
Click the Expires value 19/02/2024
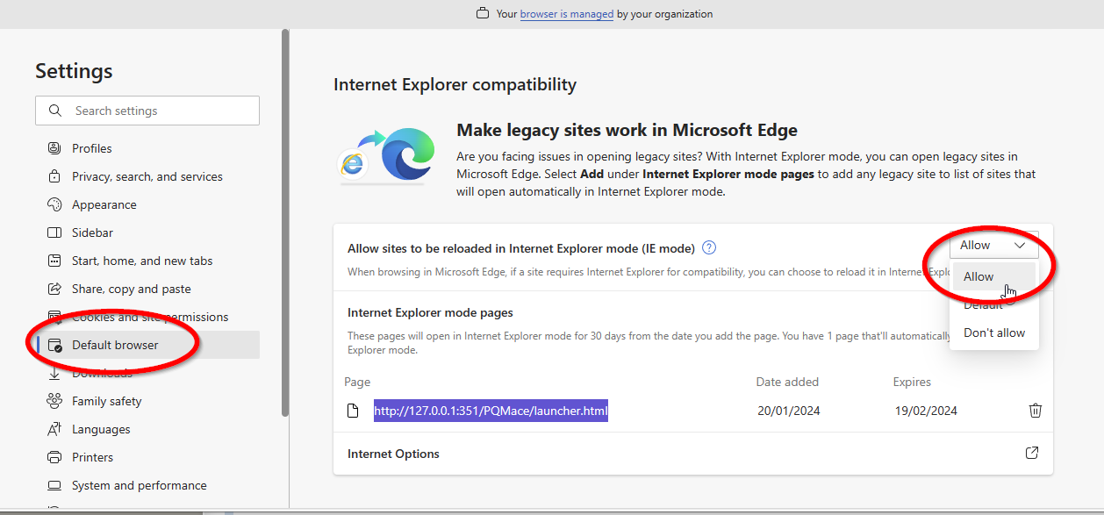coord(926,411)
